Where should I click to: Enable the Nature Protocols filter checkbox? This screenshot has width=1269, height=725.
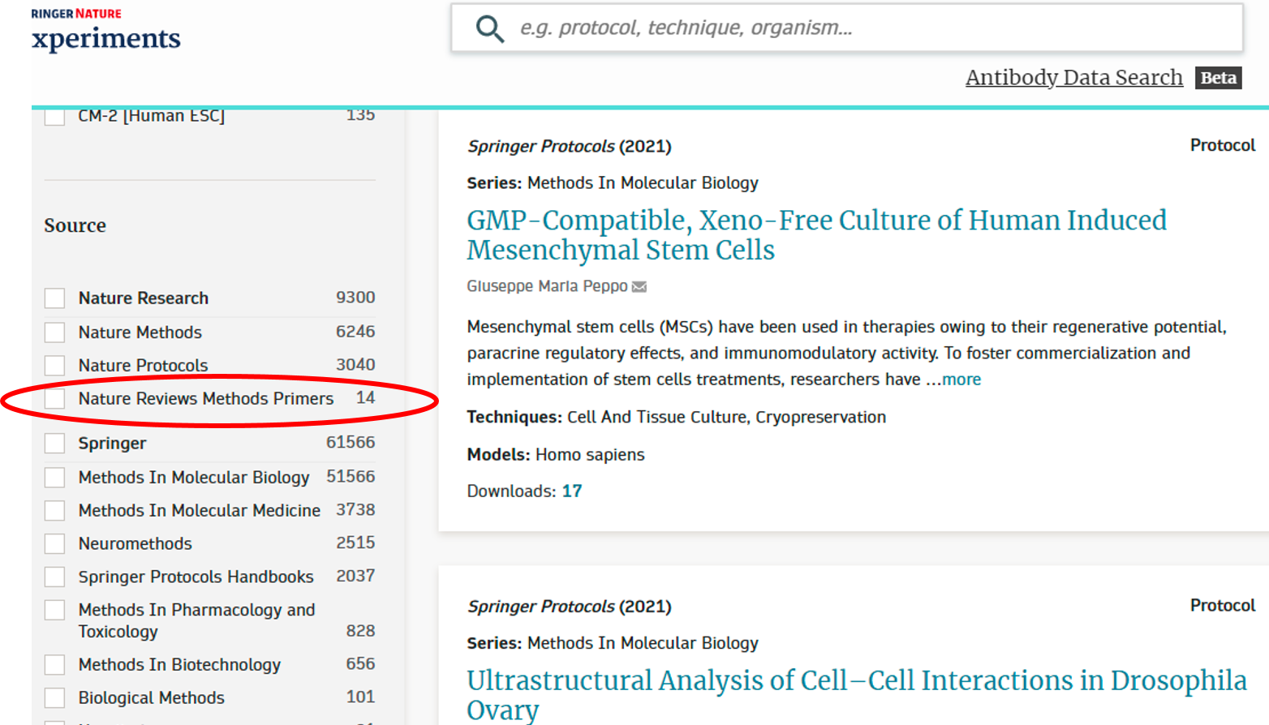[55, 366]
